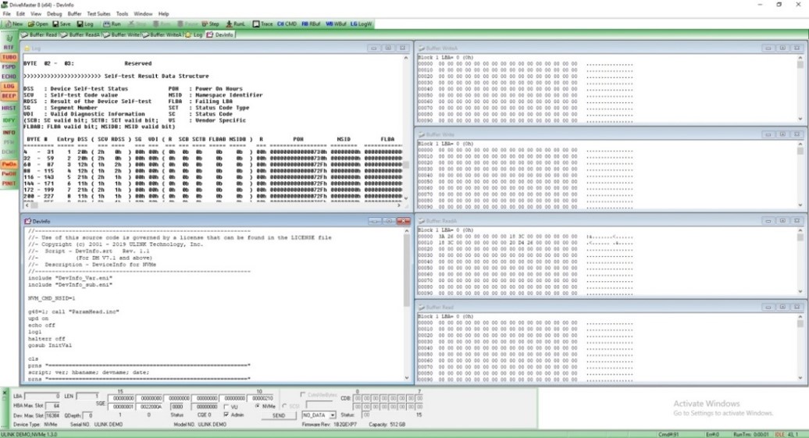
Task: Click the Log window vertical scrollbar
Action: [x=406, y=127]
